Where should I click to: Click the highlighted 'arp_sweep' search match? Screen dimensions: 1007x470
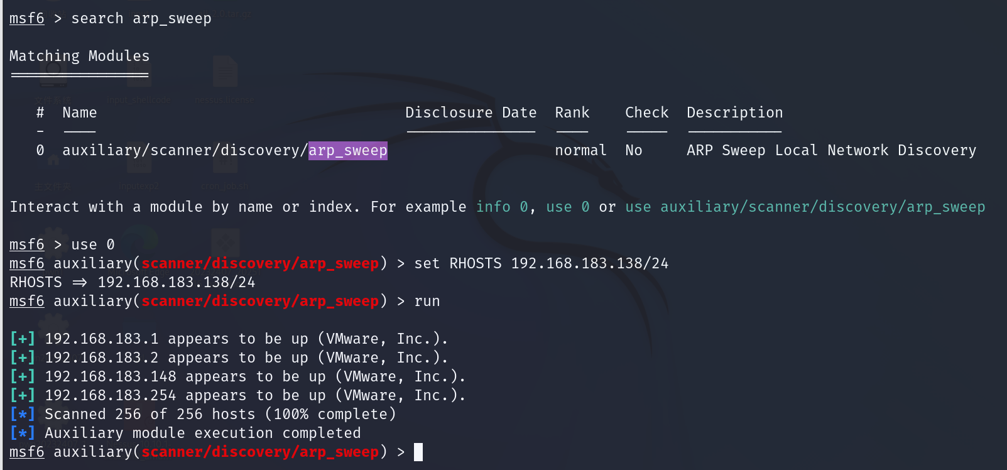point(348,151)
